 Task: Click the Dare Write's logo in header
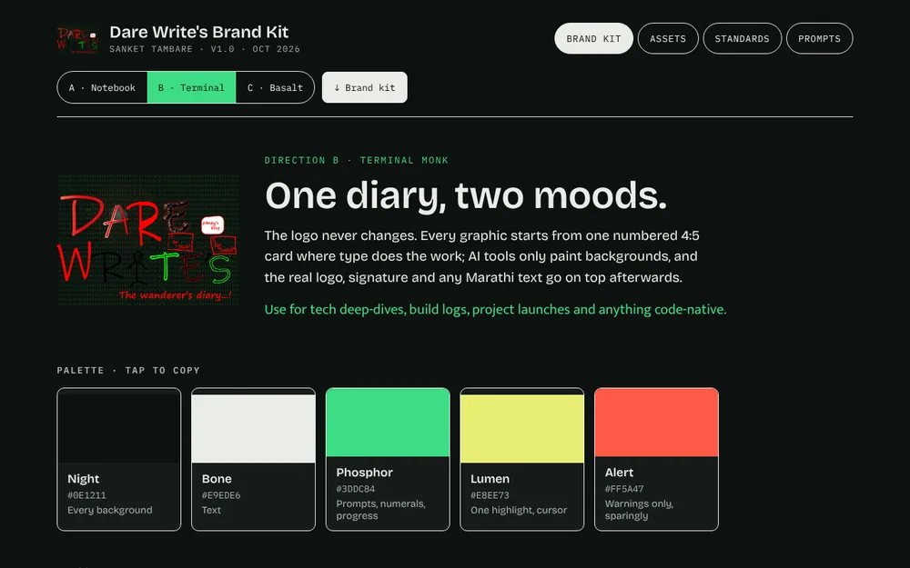point(77,39)
